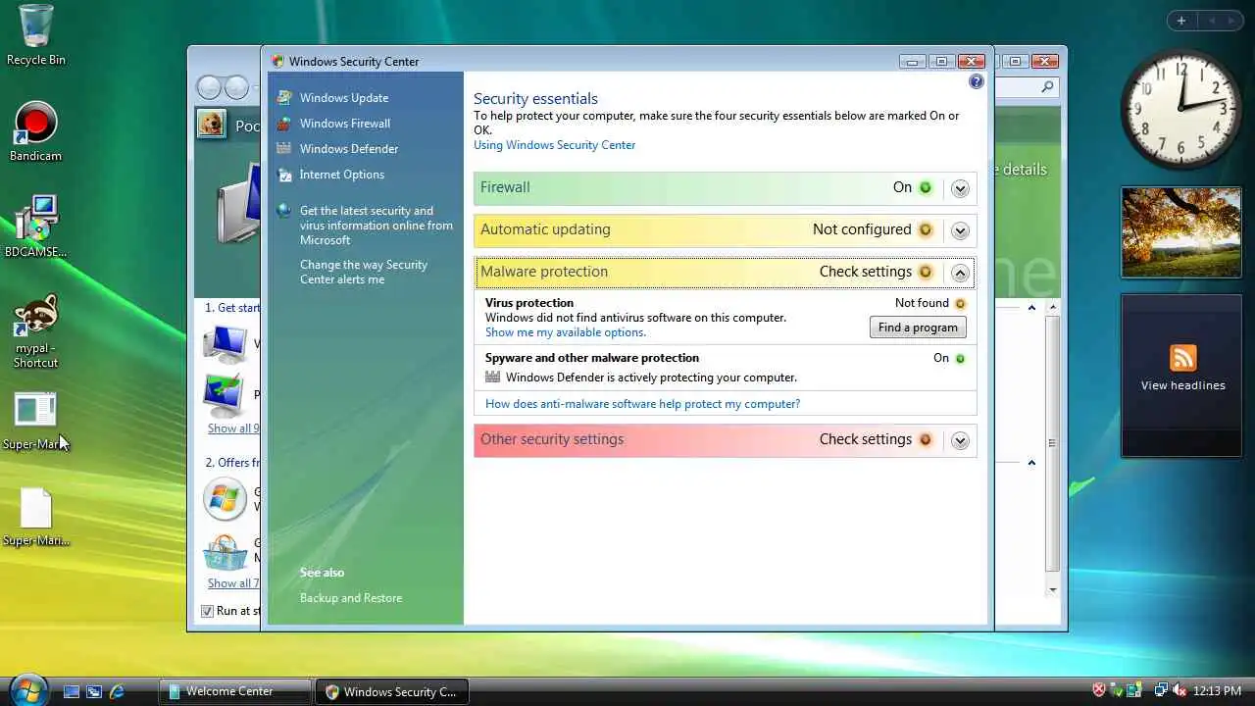Click Windows Defender is actively protecting text

click(x=651, y=378)
